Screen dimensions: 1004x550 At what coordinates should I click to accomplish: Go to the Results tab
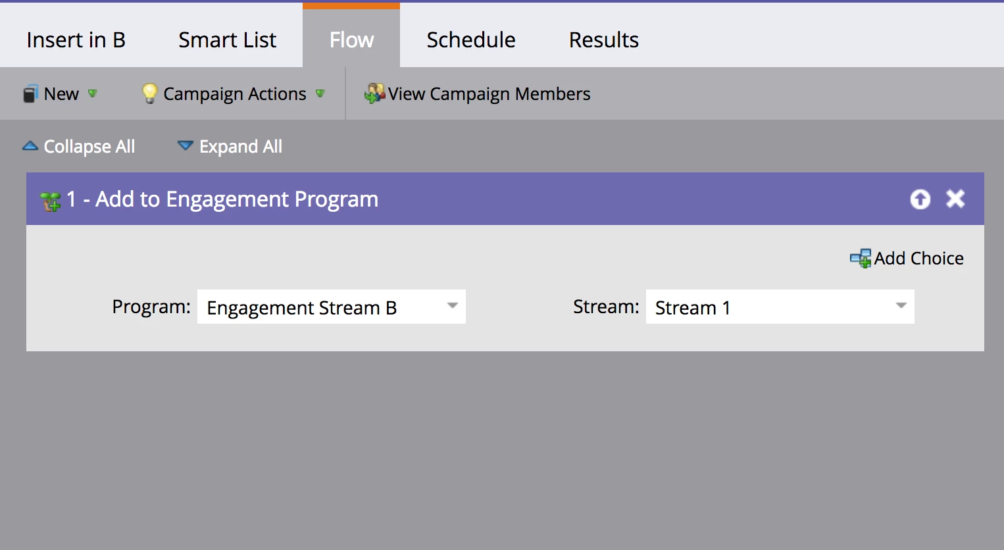[x=603, y=40]
